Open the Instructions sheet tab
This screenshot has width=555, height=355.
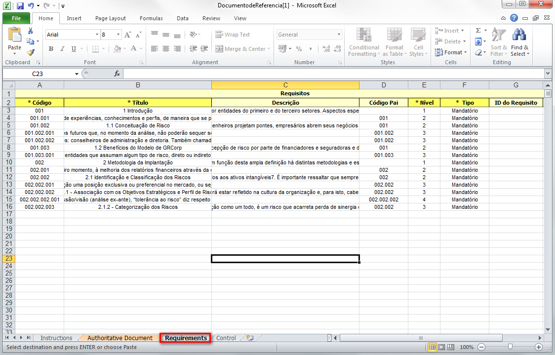[56, 338]
